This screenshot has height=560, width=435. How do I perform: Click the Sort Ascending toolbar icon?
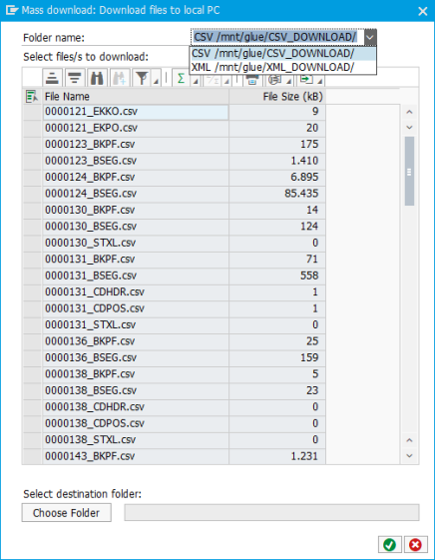(x=53, y=77)
